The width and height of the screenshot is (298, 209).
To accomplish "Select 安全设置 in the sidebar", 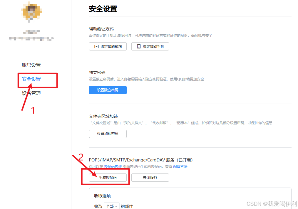I will (x=31, y=79).
